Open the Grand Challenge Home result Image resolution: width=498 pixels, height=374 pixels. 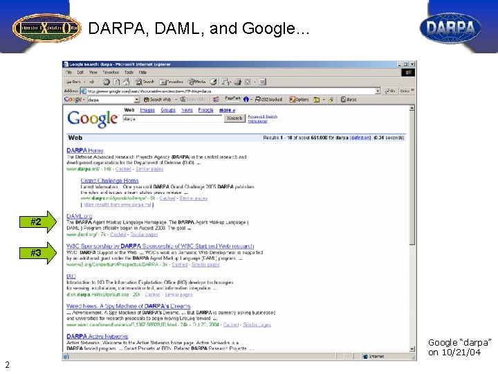(x=109, y=181)
